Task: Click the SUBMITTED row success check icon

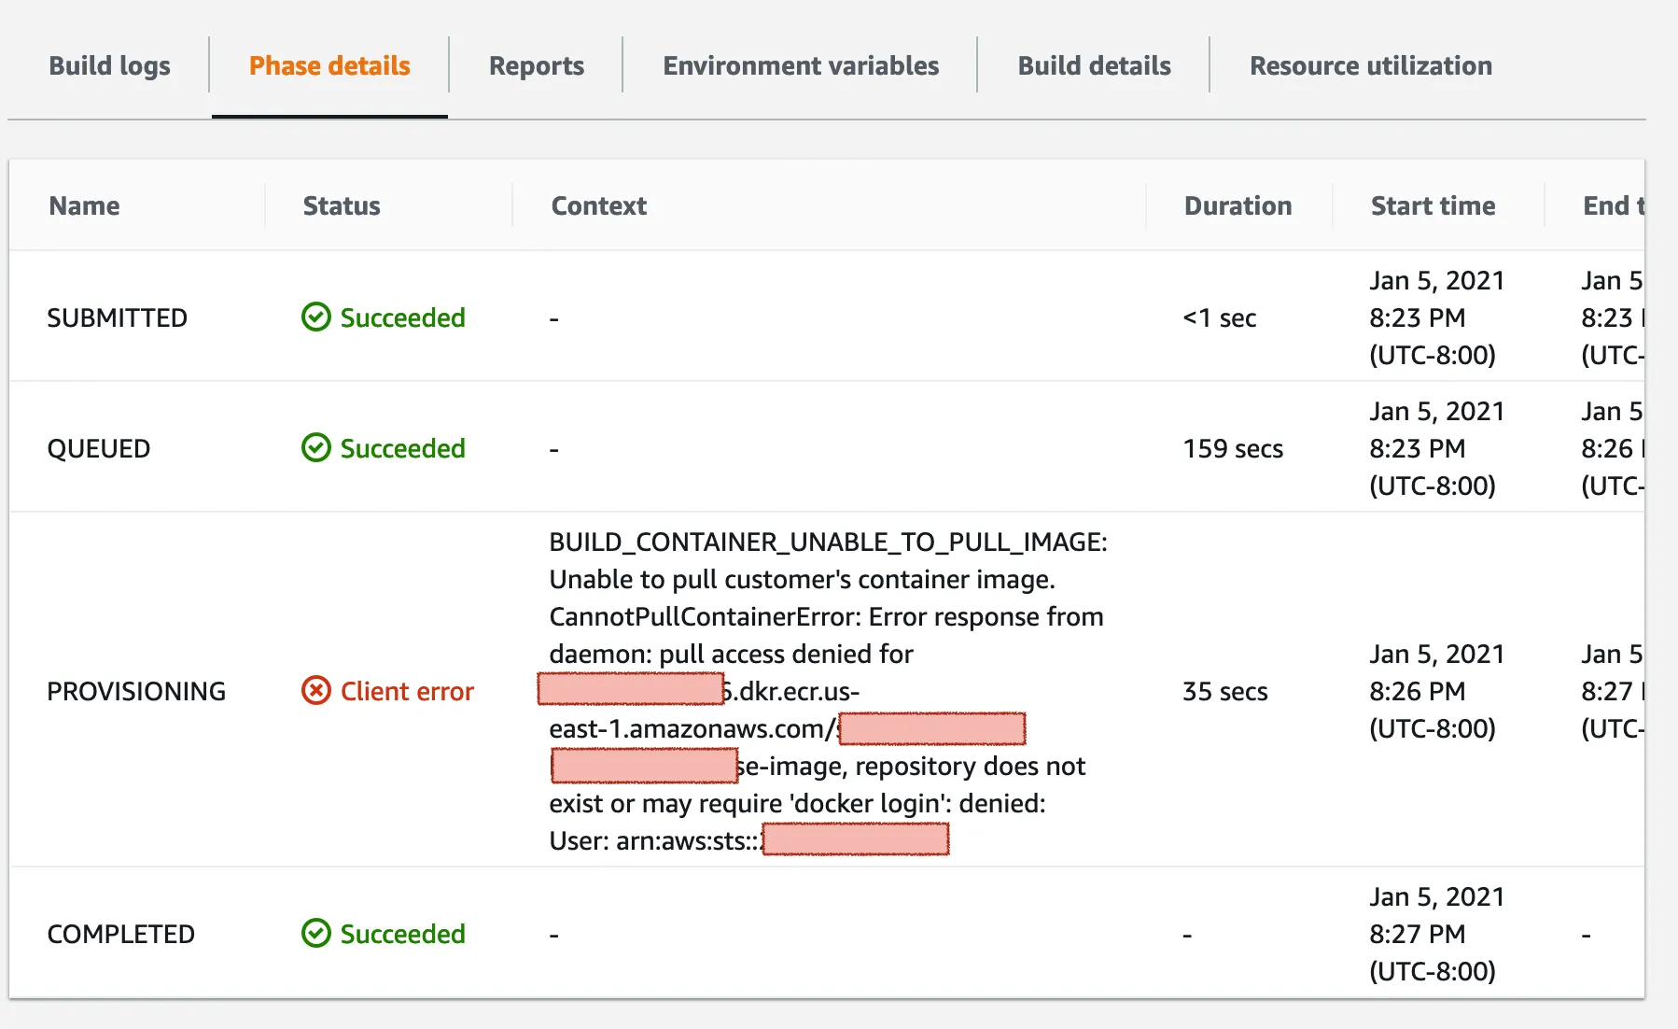Action: (x=316, y=317)
